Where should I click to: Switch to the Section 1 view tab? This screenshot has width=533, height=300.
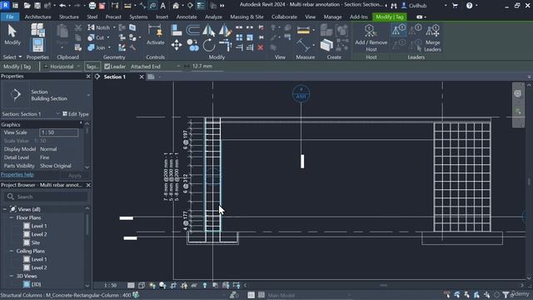[115, 77]
